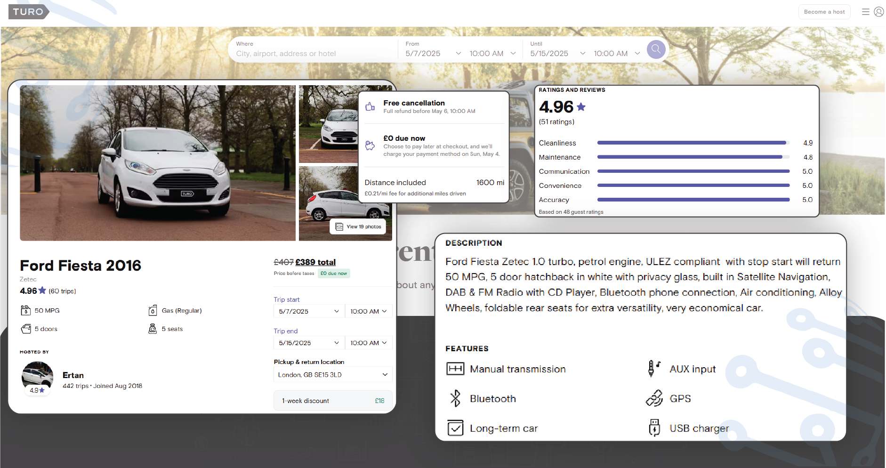Open the hamburger navigation menu
The height and width of the screenshot is (468, 886).
[866, 11]
